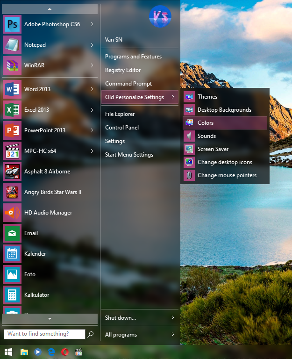Expand Notepad jump list arrow

92,45
